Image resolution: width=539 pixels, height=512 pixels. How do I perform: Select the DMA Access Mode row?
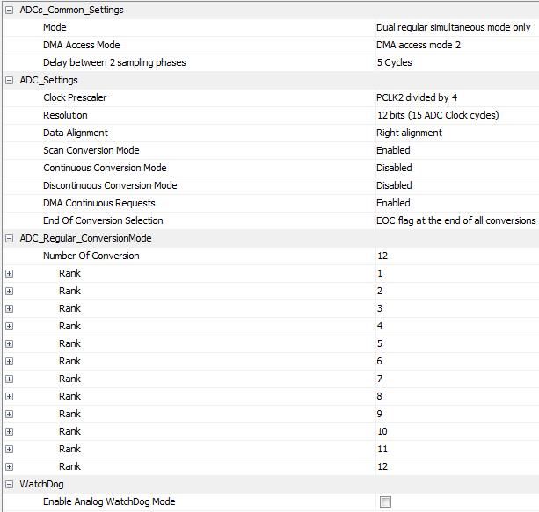coord(81,45)
